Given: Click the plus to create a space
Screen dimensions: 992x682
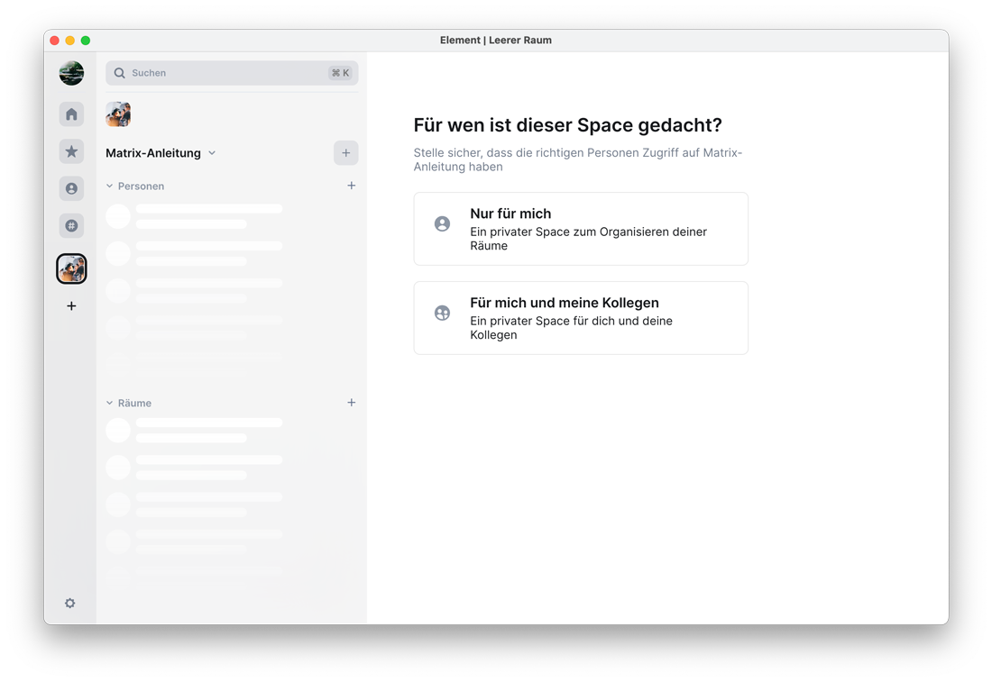Looking at the screenshot, I should point(71,306).
